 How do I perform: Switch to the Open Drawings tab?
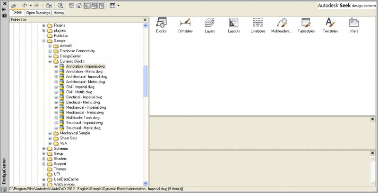[38, 13]
